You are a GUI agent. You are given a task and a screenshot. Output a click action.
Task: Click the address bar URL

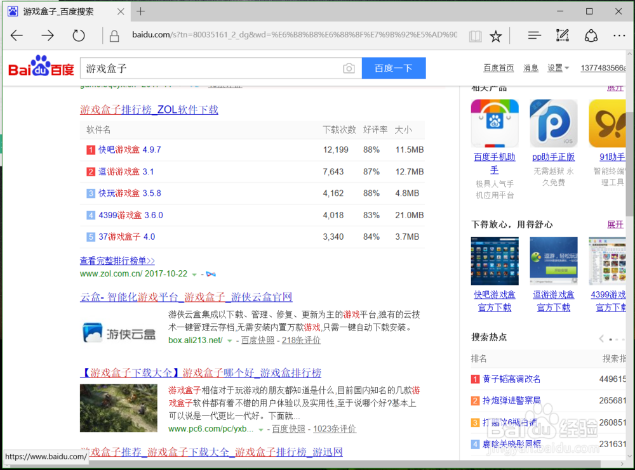(295, 35)
